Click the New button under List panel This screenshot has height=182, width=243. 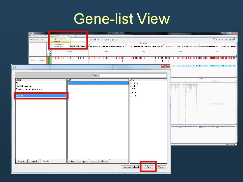click(72, 161)
